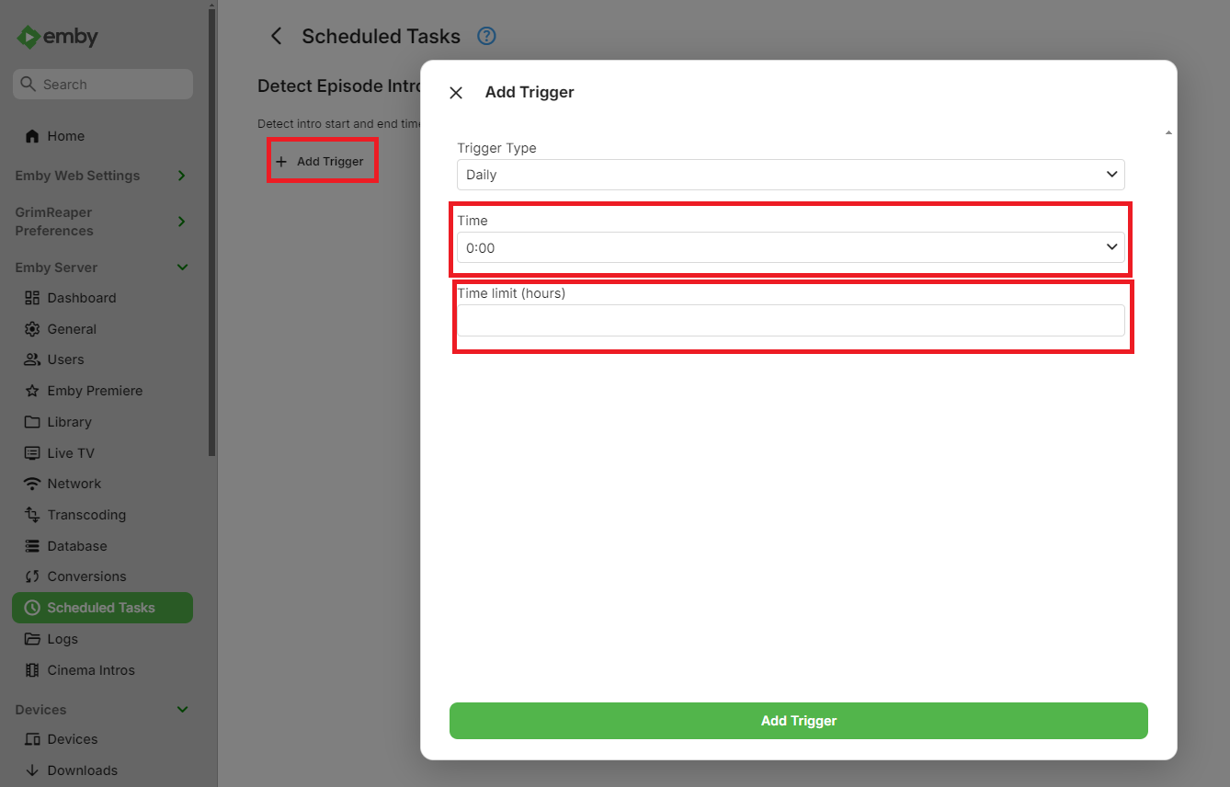Click the sidebar Search box

click(103, 85)
